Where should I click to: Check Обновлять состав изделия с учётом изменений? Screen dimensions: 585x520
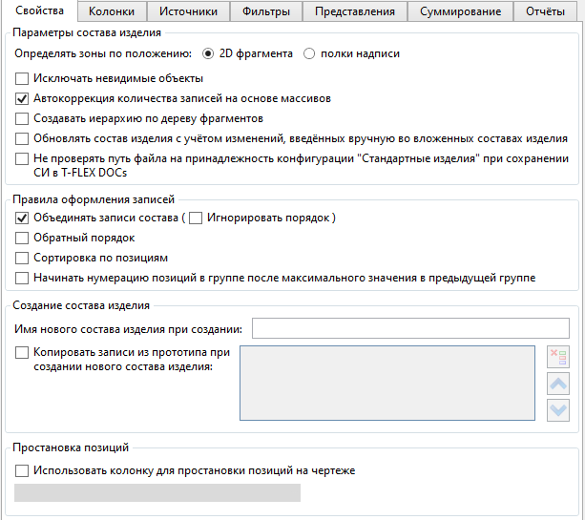22,138
